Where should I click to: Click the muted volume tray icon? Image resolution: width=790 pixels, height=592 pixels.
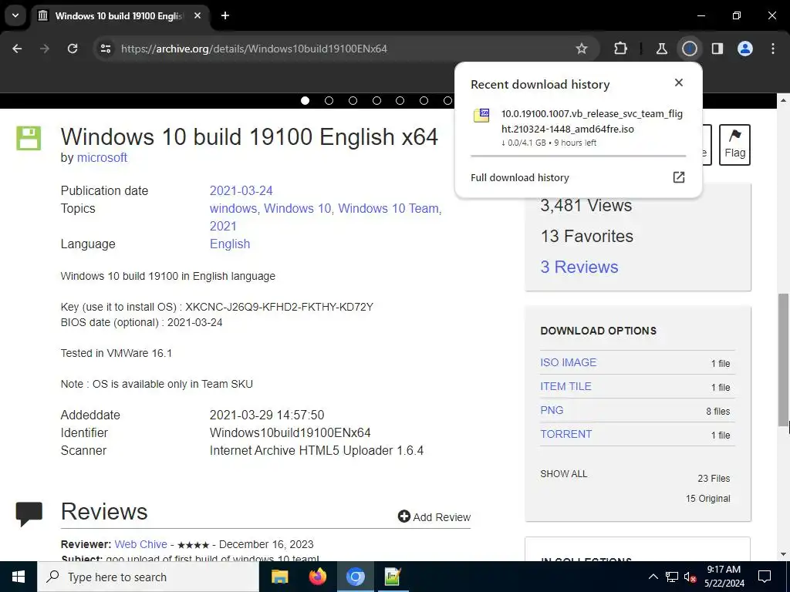pyautogui.click(x=690, y=577)
